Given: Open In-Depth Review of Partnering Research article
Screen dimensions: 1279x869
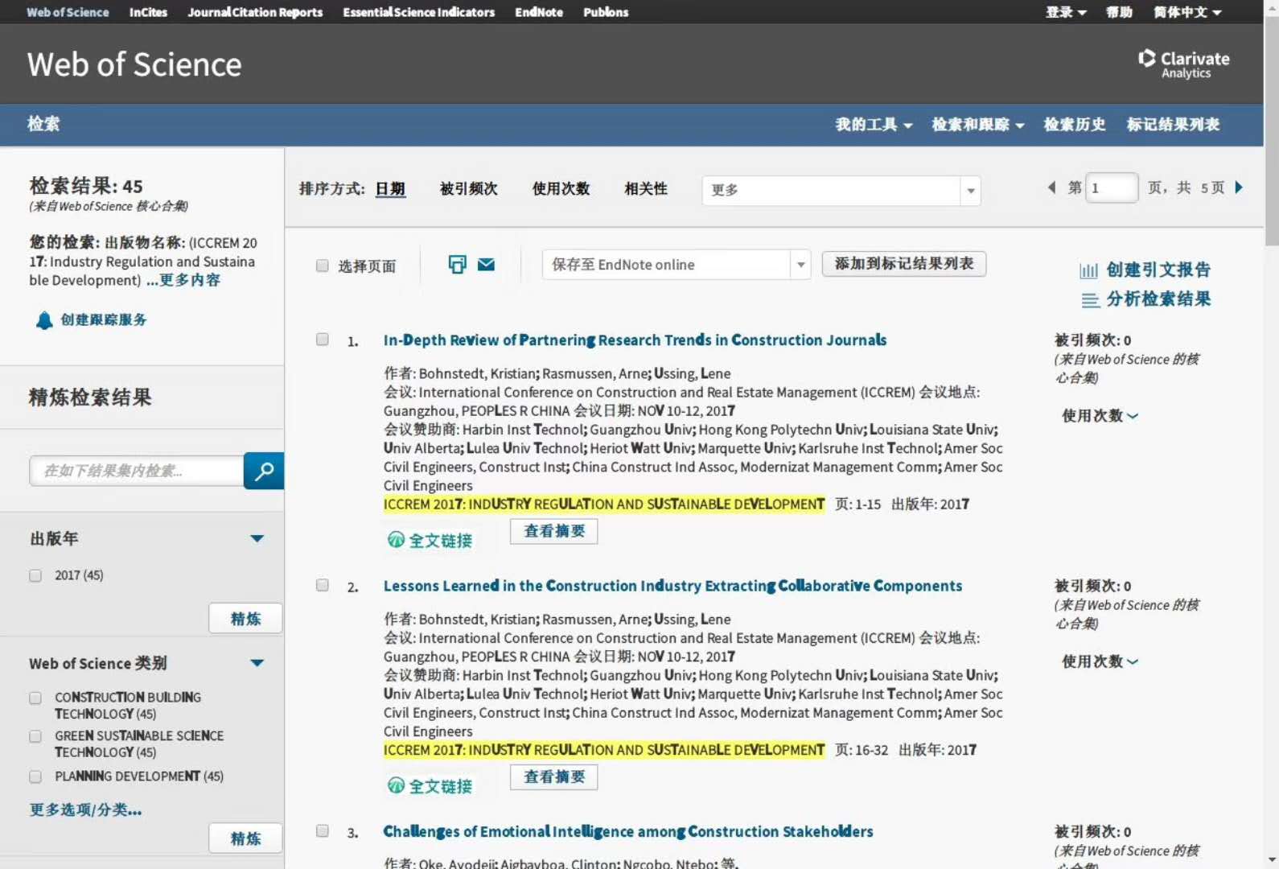Looking at the screenshot, I should click(635, 340).
